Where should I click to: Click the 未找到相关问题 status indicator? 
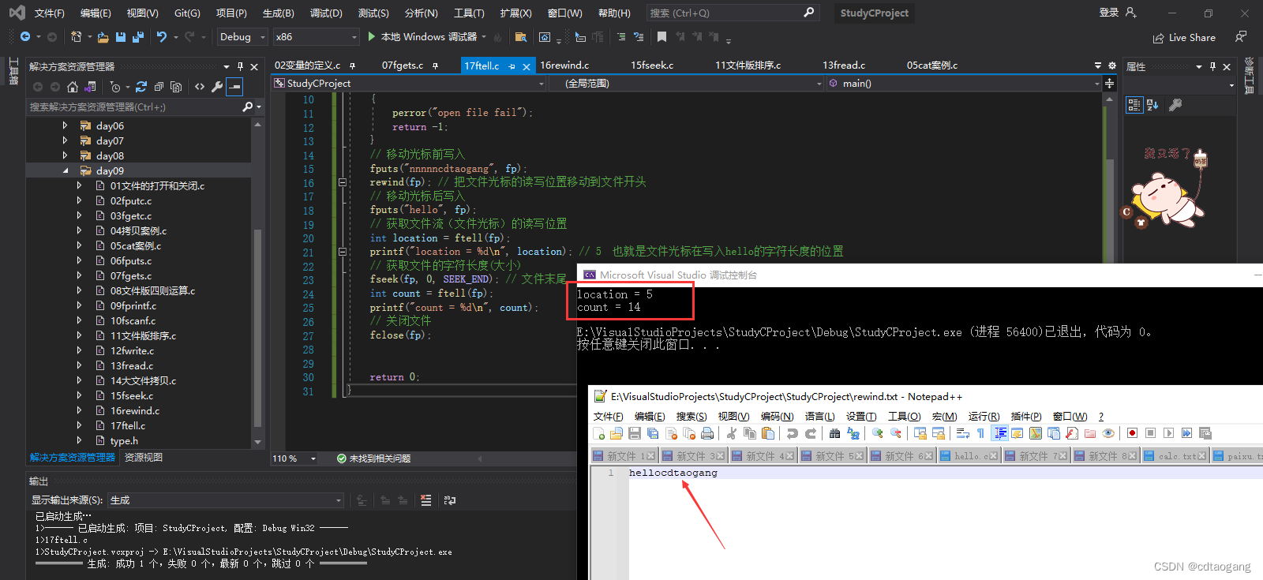pos(373,458)
